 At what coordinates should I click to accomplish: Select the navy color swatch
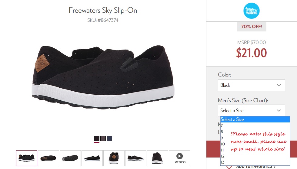pyautogui.click(x=109, y=138)
